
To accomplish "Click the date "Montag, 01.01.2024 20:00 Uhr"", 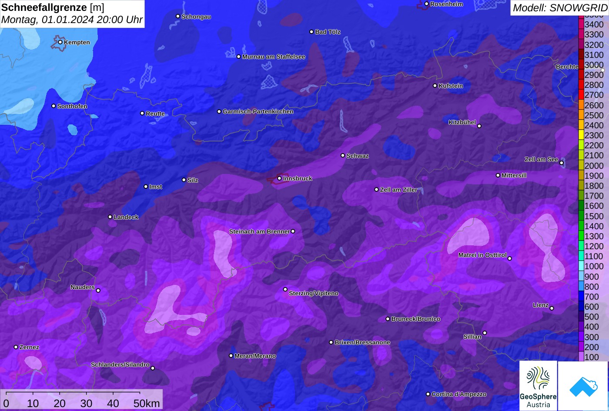I will tap(72, 20).
